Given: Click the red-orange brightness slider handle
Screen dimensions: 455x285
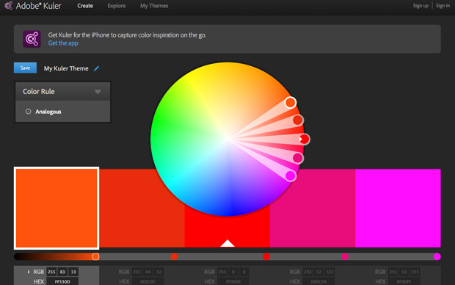Looking at the screenshot, I should [x=174, y=256].
